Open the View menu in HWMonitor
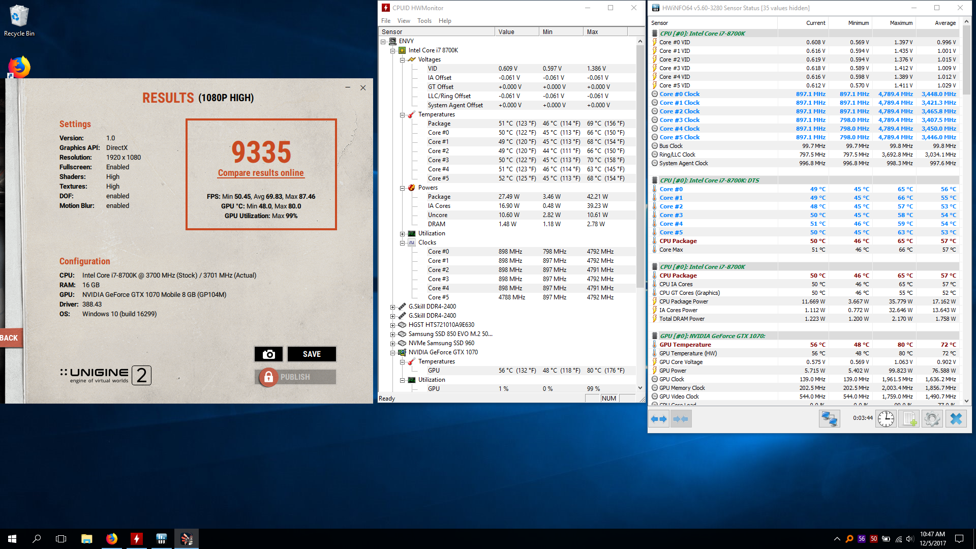The image size is (976, 549). click(x=404, y=21)
